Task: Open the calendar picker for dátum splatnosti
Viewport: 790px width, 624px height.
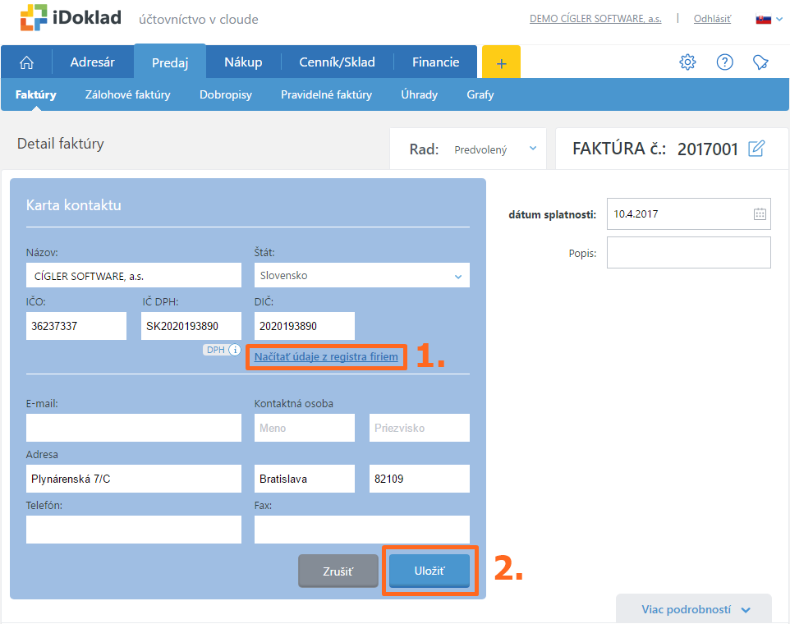Action: [760, 214]
